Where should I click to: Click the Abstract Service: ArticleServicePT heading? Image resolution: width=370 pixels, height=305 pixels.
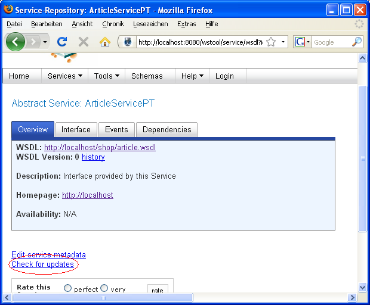coord(83,103)
